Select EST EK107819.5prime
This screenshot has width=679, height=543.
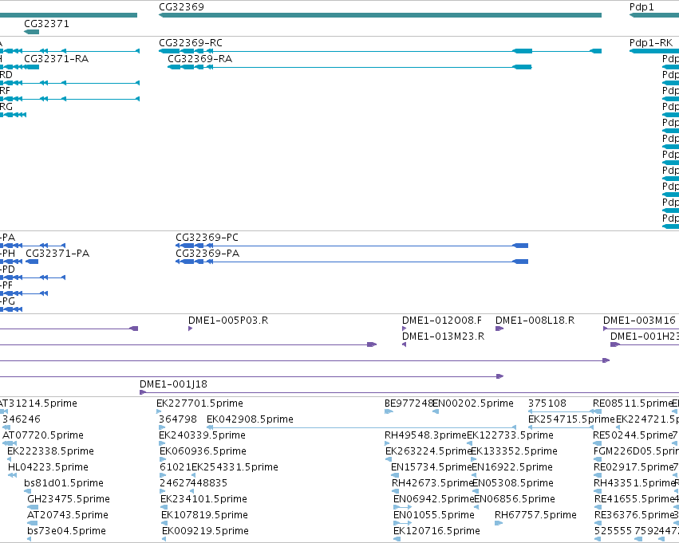(204, 515)
